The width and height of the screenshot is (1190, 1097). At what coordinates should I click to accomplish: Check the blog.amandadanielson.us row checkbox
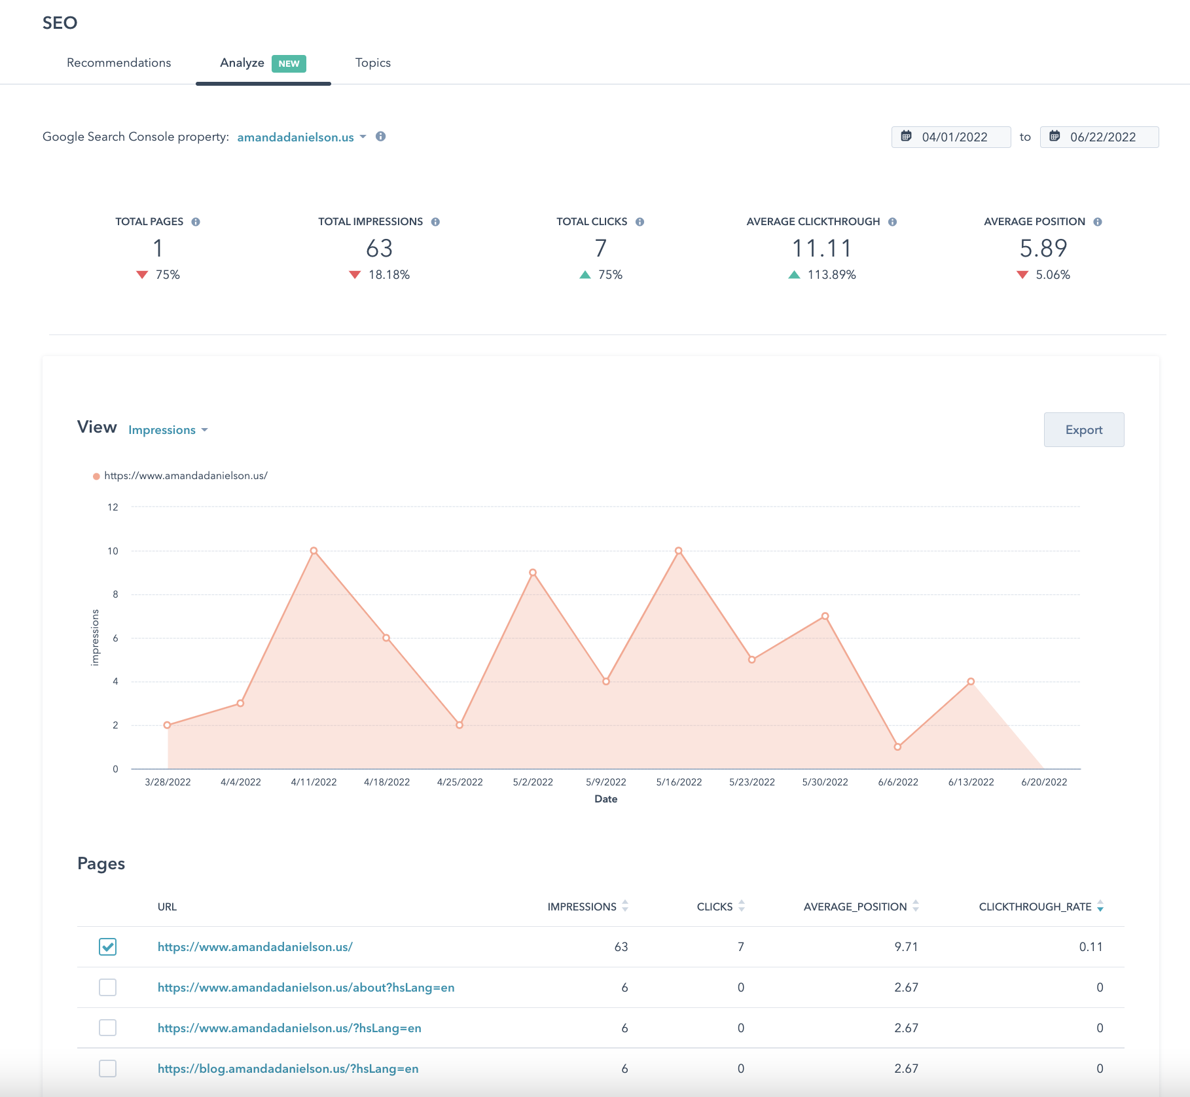[108, 1068]
